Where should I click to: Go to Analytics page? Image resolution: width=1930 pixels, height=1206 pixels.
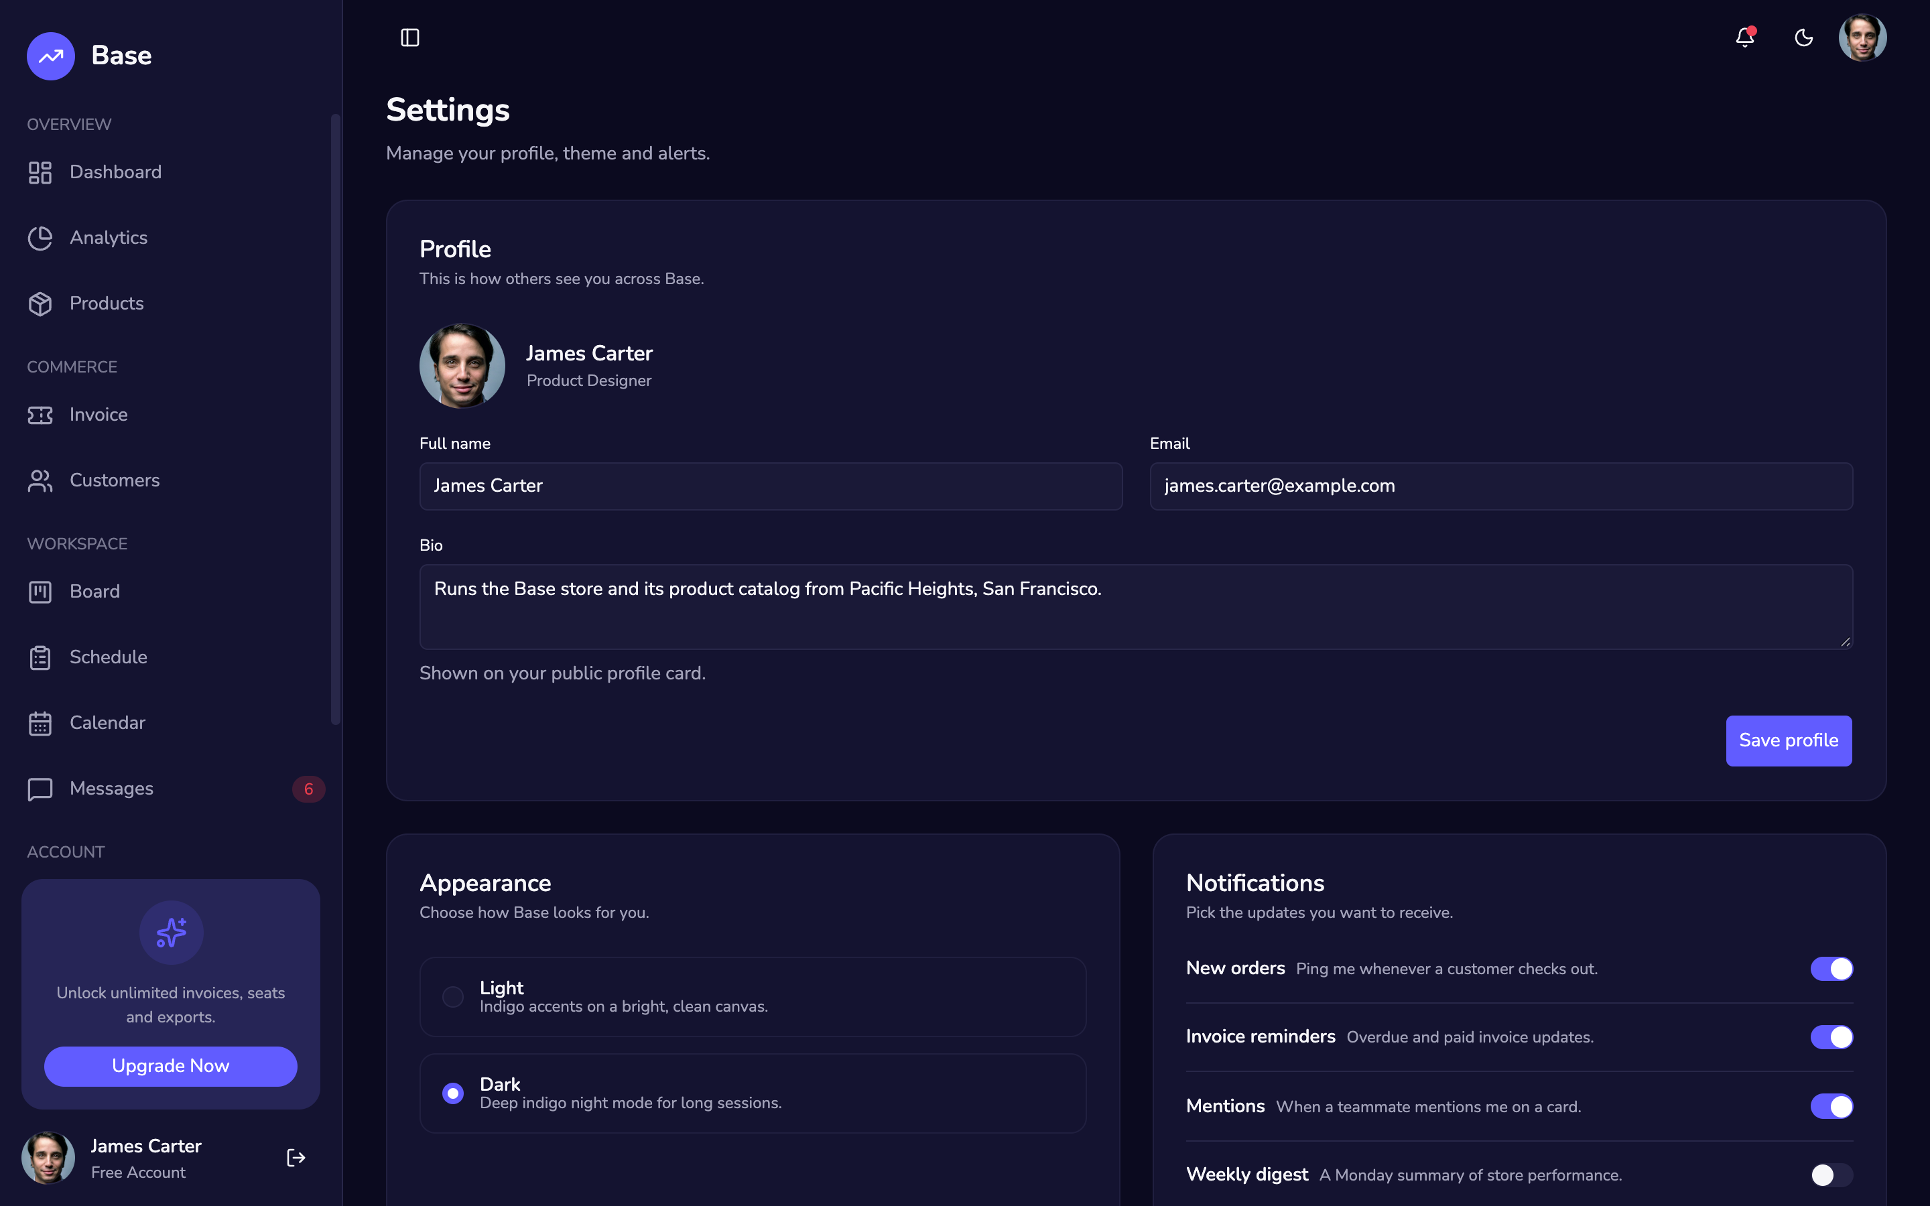click(x=171, y=238)
